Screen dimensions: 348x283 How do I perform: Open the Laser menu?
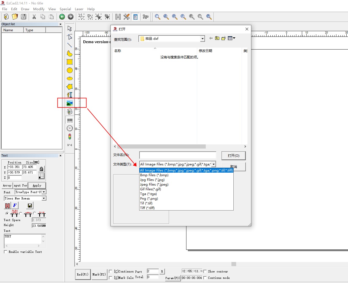[x=79, y=9]
